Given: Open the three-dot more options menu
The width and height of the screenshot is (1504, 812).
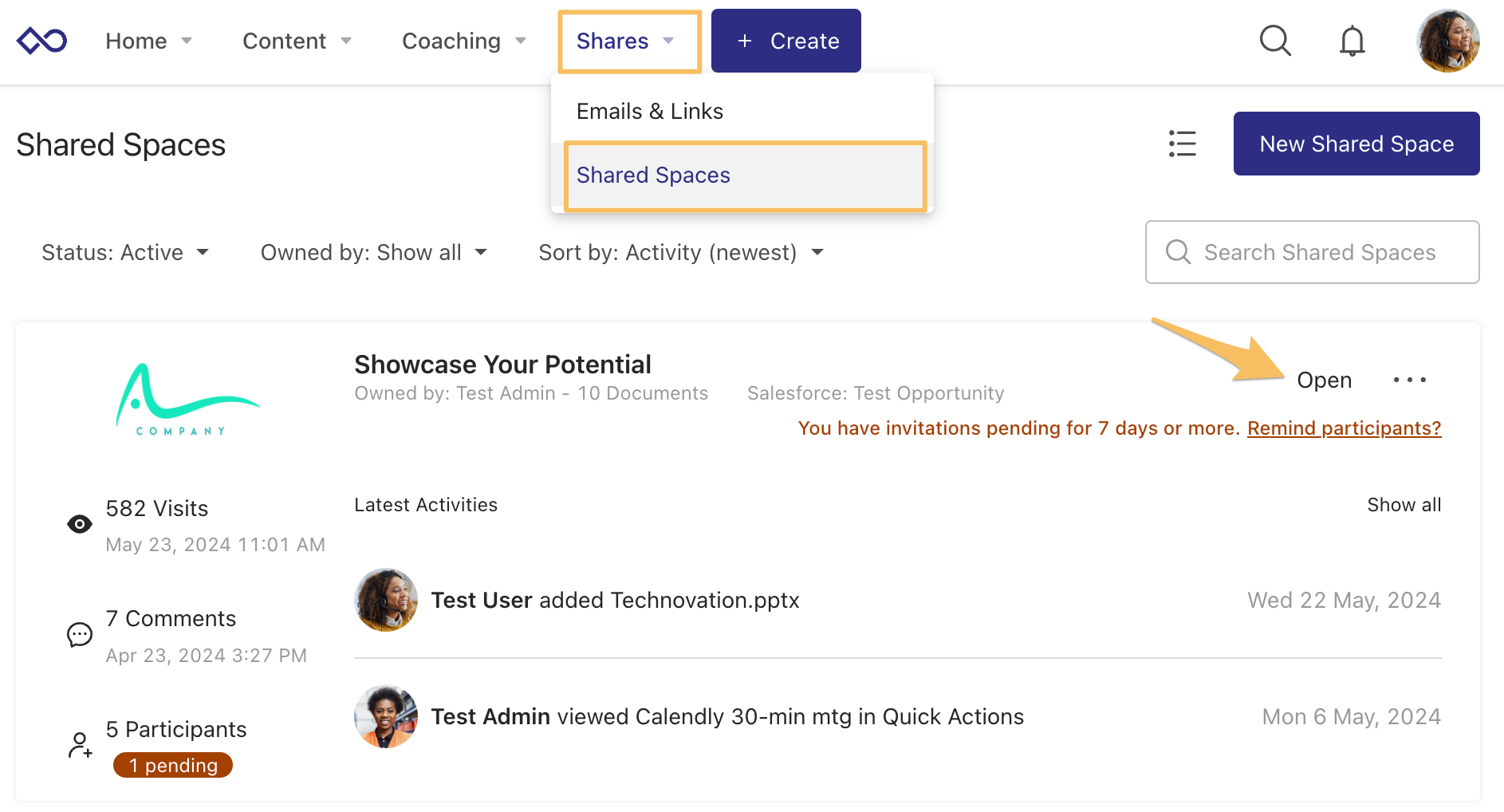Looking at the screenshot, I should click(1409, 380).
